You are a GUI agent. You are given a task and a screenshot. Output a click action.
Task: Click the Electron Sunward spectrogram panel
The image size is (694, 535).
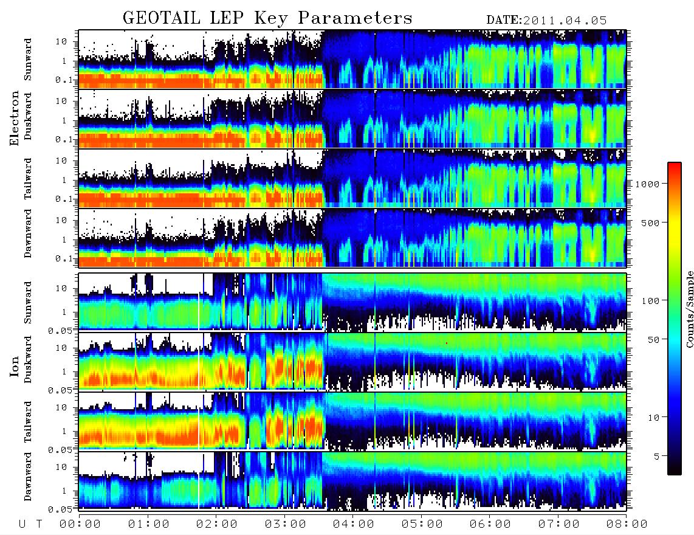click(352, 59)
